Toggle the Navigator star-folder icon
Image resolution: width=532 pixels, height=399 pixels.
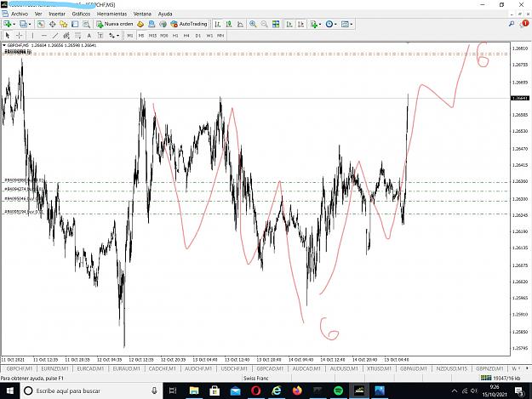pyautogui.click(x=64, y=24)
